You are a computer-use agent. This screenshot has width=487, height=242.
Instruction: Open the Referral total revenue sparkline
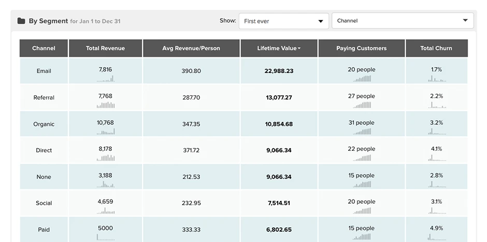click(106, 105)
